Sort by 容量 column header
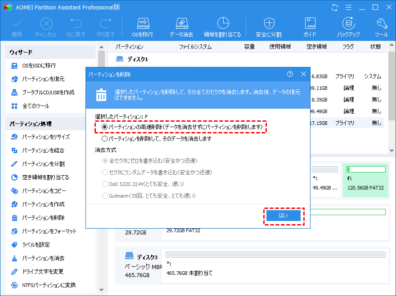 [249, 47]
